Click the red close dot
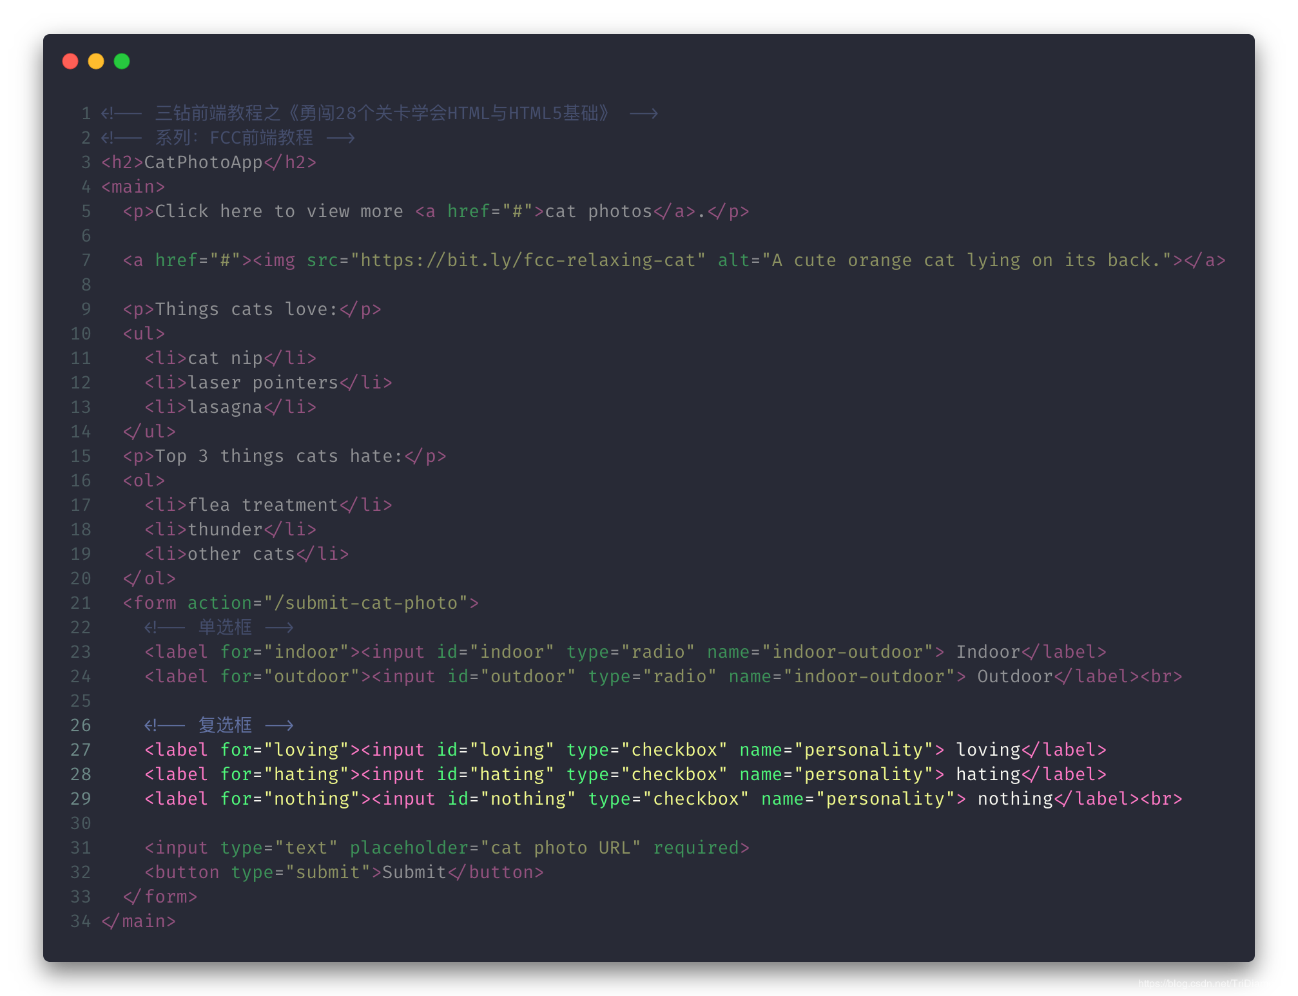 point(70,61)
